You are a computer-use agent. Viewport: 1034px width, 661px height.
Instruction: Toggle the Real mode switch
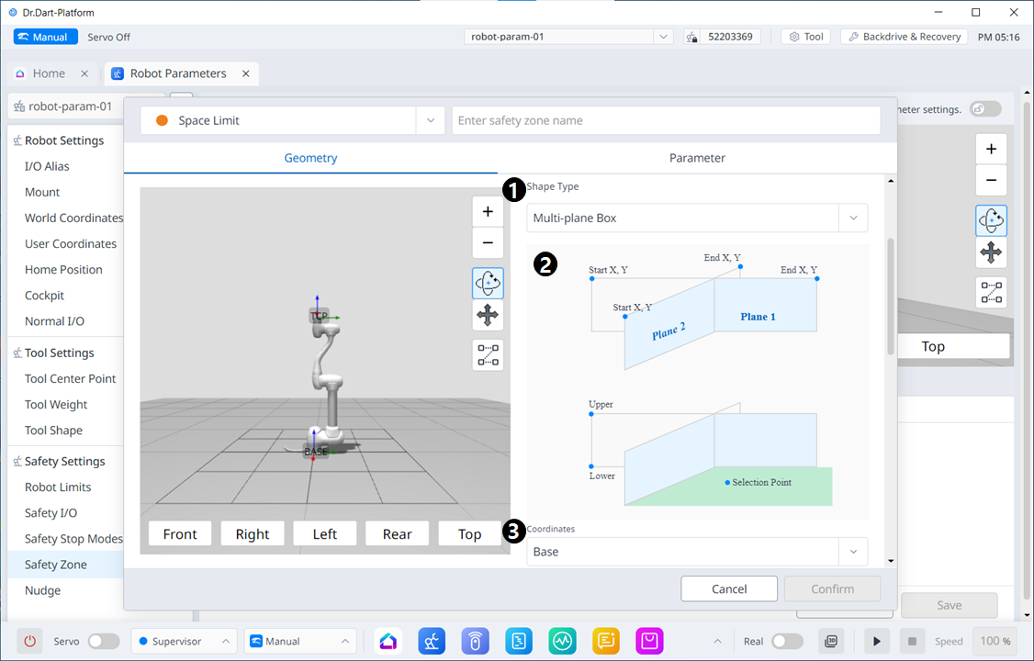coord(786,641)
